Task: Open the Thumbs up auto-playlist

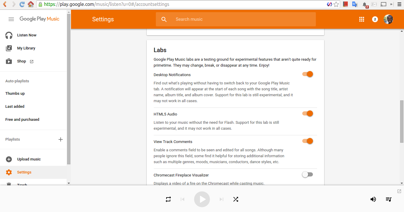Action: (x=15, y=94)
